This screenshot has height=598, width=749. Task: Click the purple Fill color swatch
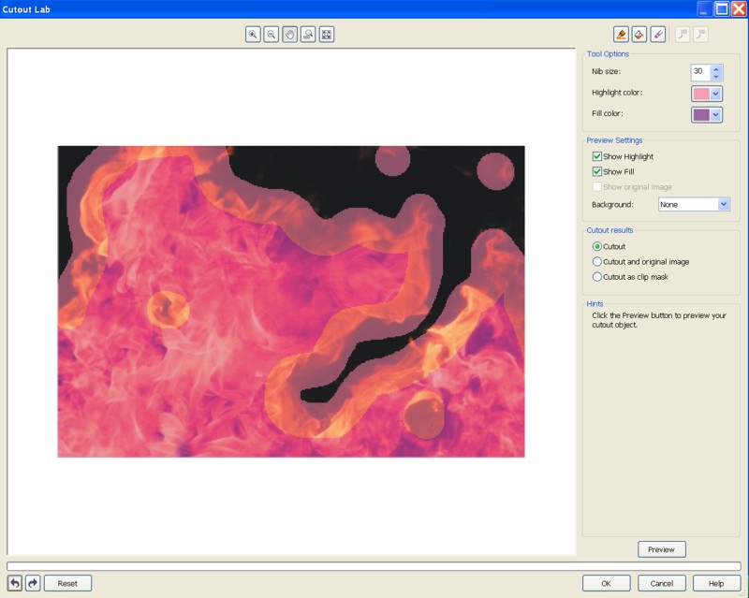point(701,114)
